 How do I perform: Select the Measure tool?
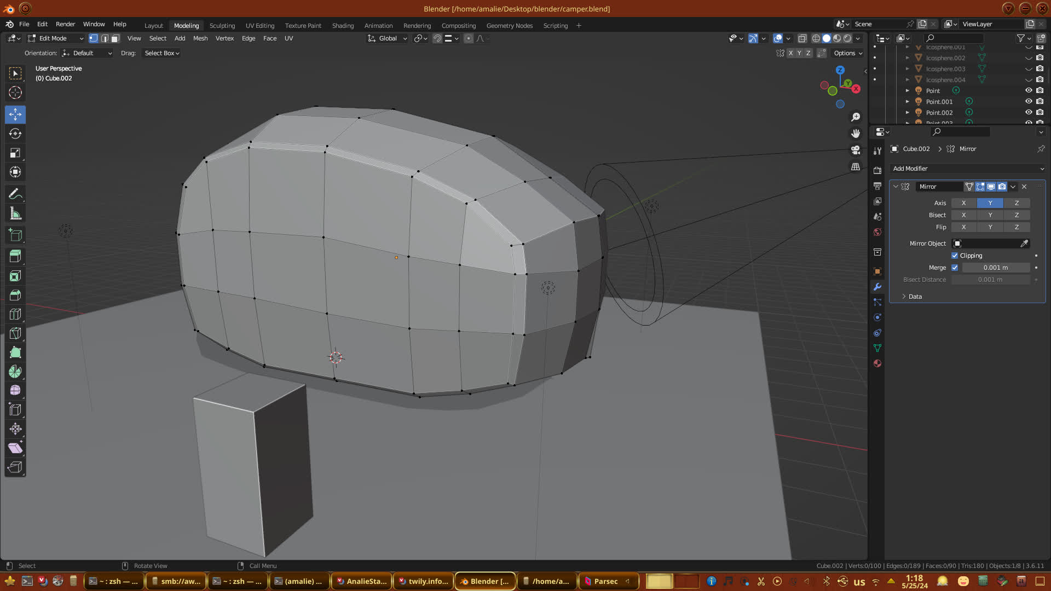(x=15, y=213)
